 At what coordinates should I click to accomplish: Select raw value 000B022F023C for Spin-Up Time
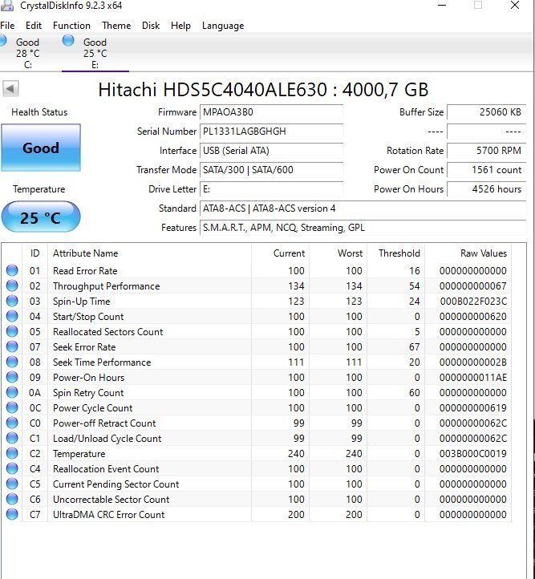pyautogui.click(x=473, y=301)
